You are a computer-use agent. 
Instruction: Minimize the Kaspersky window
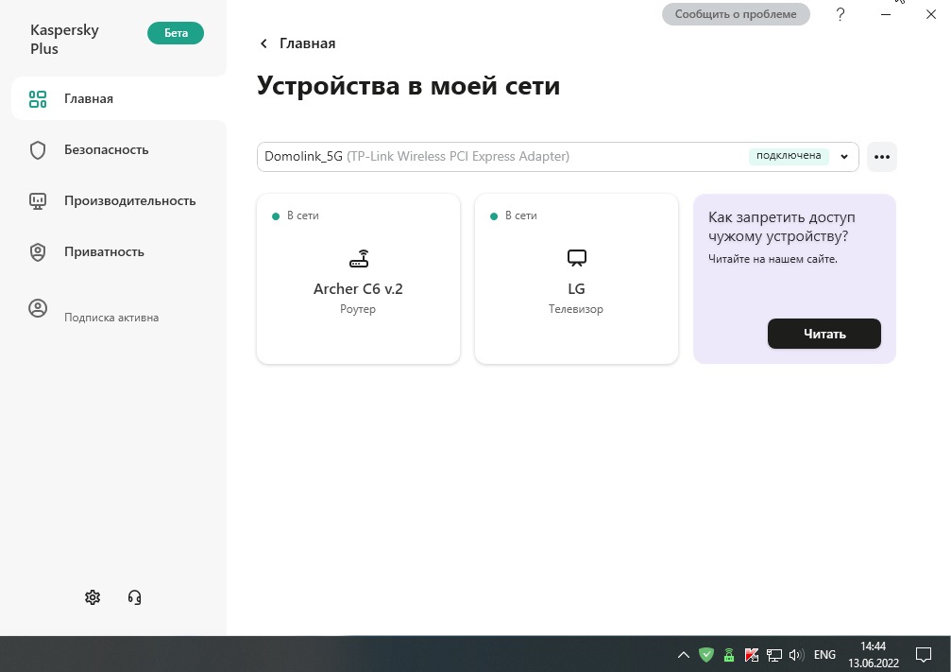coord(886,14)
